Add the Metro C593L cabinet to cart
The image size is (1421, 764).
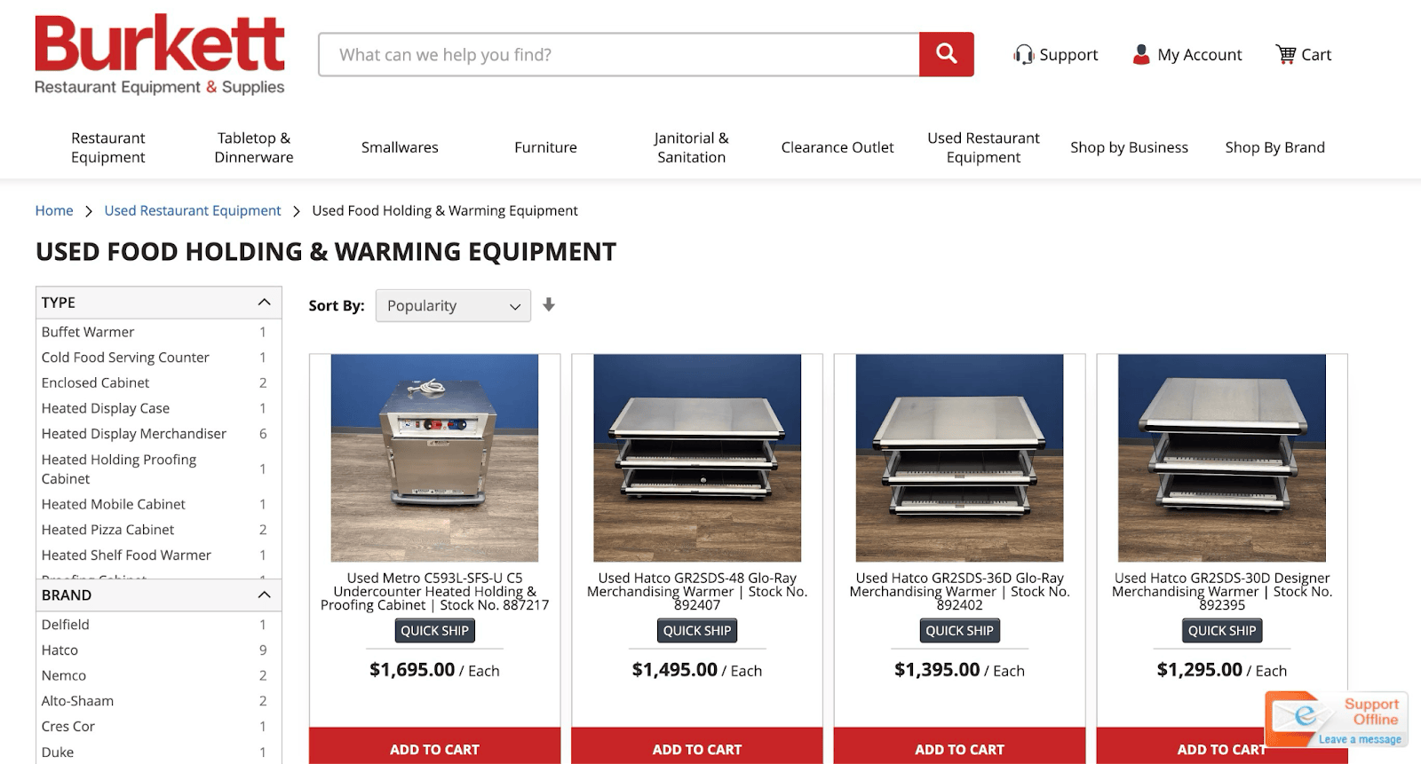[x=434, y=747]
